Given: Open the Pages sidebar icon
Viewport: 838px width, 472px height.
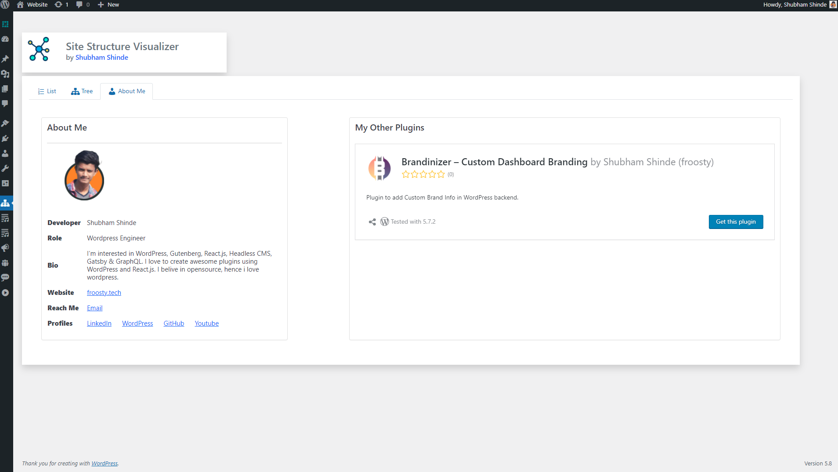Looking at the screenshot, I should tap(5, 89).
